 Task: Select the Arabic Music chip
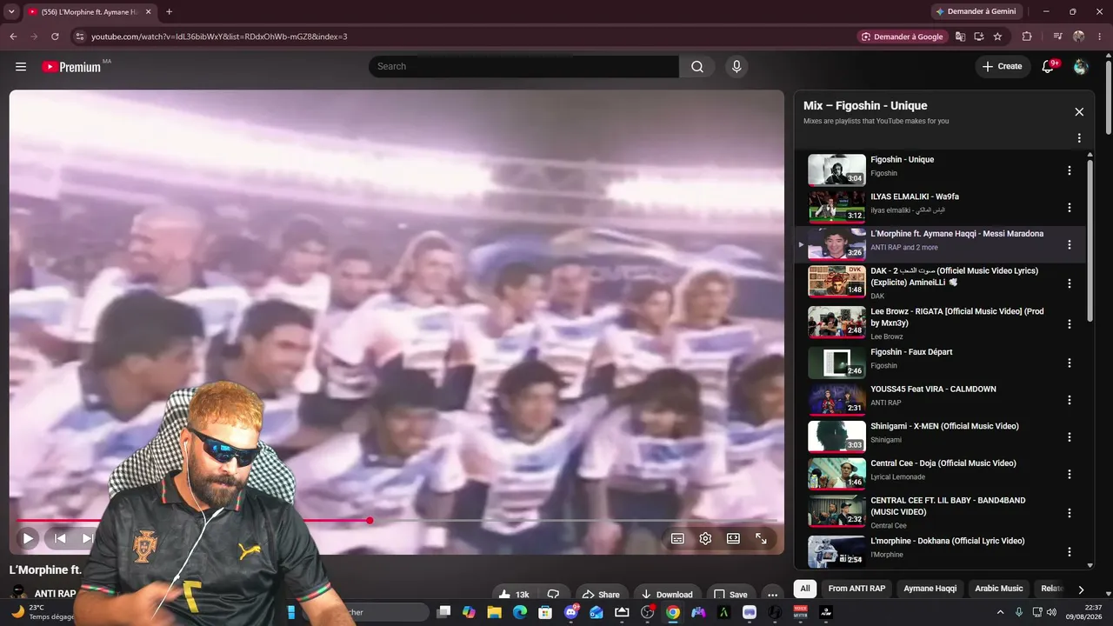click(x=999, y=589)
